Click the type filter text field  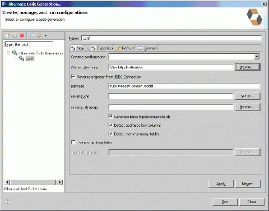point(29,44)
